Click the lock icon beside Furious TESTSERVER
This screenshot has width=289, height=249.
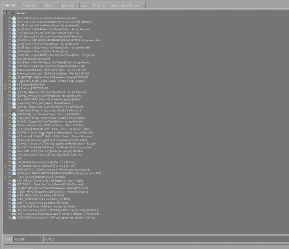(5, 88)
